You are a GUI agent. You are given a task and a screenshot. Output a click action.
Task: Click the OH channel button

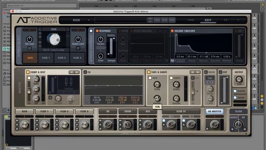pos(108,111)
